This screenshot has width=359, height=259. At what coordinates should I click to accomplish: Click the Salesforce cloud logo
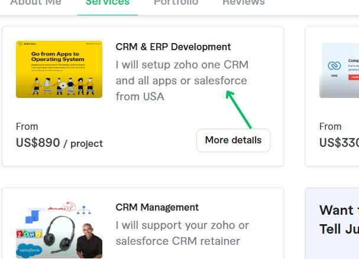(30, 251)
